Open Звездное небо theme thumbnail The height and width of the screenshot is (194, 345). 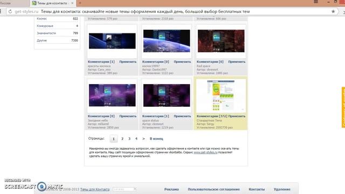(x=112, y=95)
